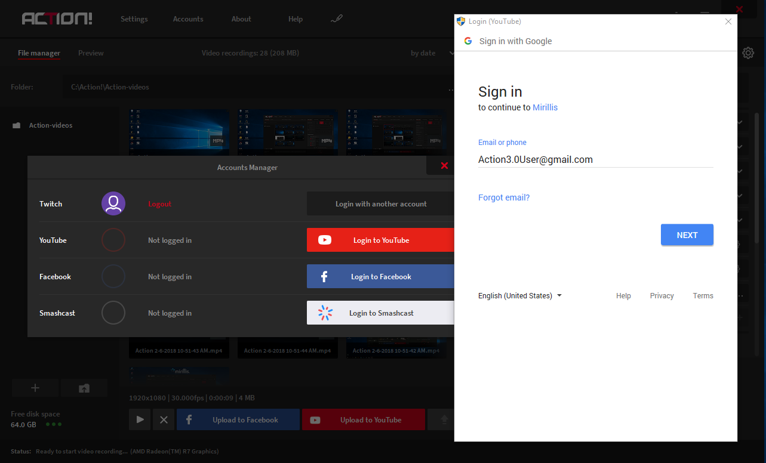Click the Email or phone input field
The width and height of the screenshot is (766, 463).
595,160
